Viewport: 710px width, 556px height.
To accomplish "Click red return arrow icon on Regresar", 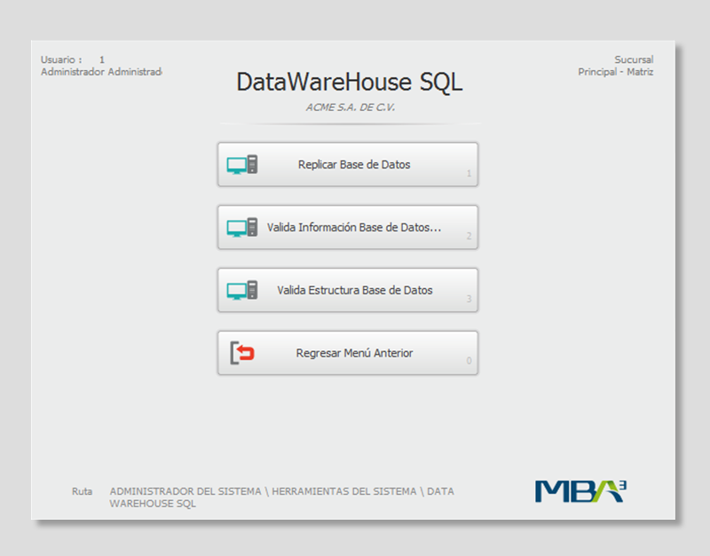I will 242,353.
